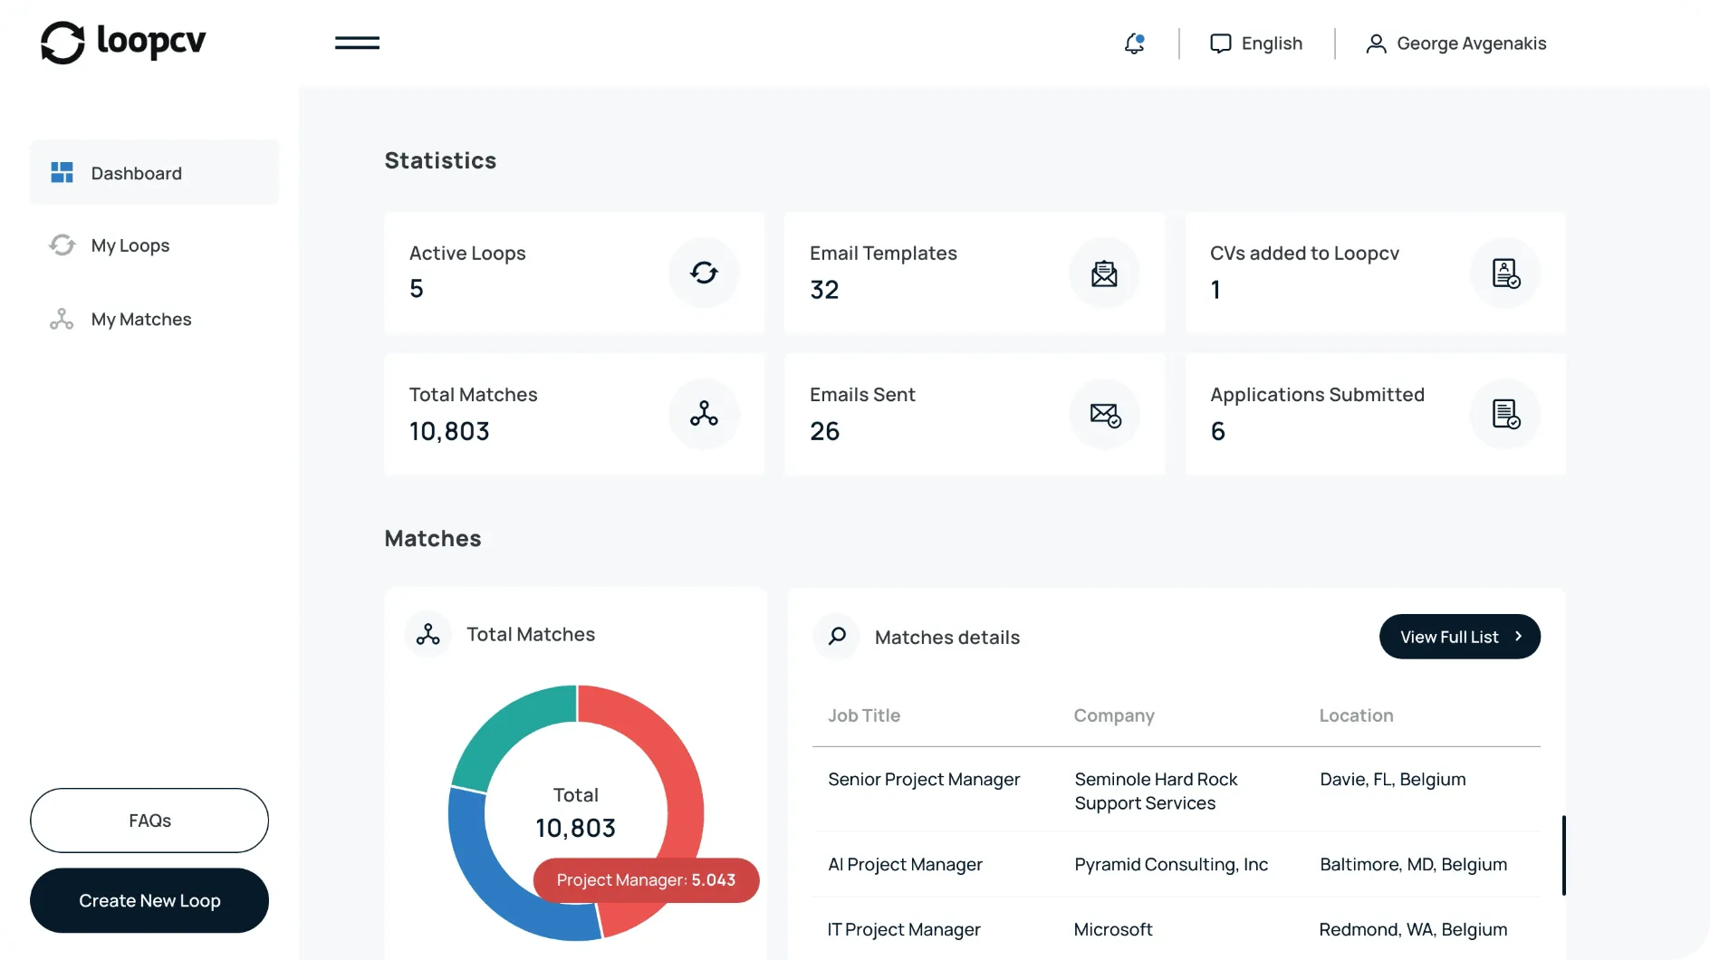The width and height of the screenshot is (1710, 960).
Task: Click the Applications Submitted document icon
Action: point(1504,414)
